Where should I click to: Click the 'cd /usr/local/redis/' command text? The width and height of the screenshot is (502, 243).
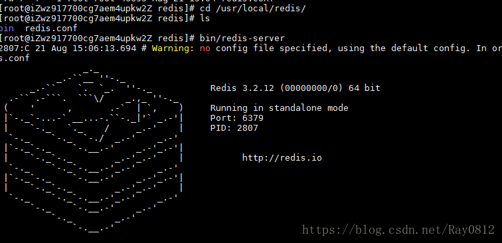[x=252, y=9]
